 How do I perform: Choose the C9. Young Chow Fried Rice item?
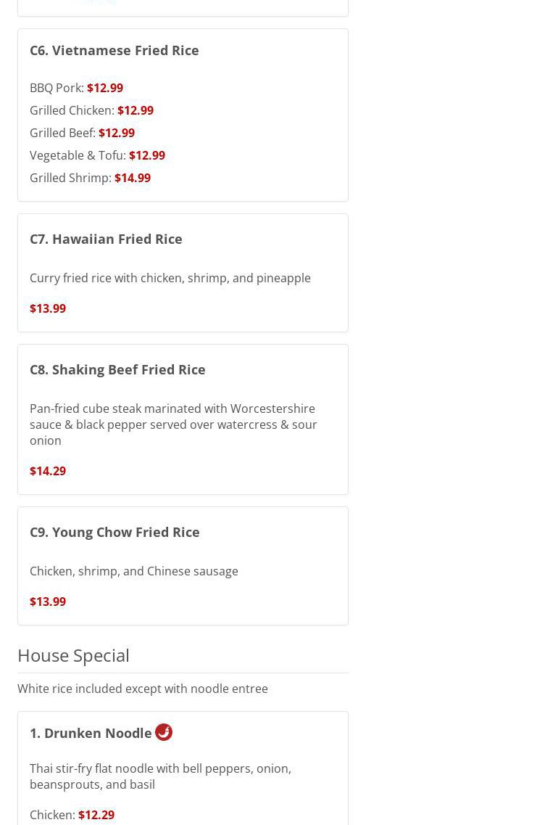[114, 532]
